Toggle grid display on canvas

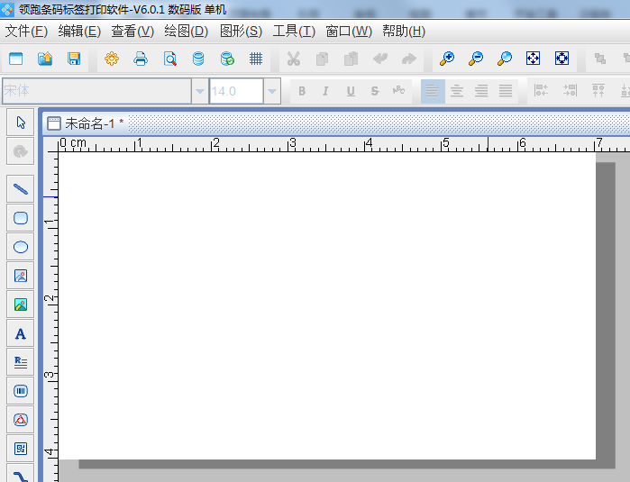coord(256,59)
